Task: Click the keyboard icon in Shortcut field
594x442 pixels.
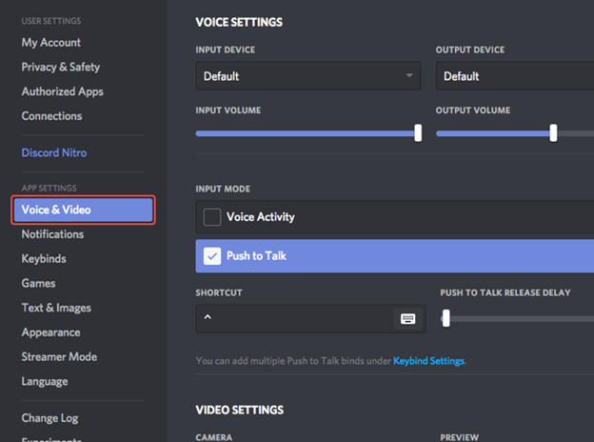Action: point(407,319)
